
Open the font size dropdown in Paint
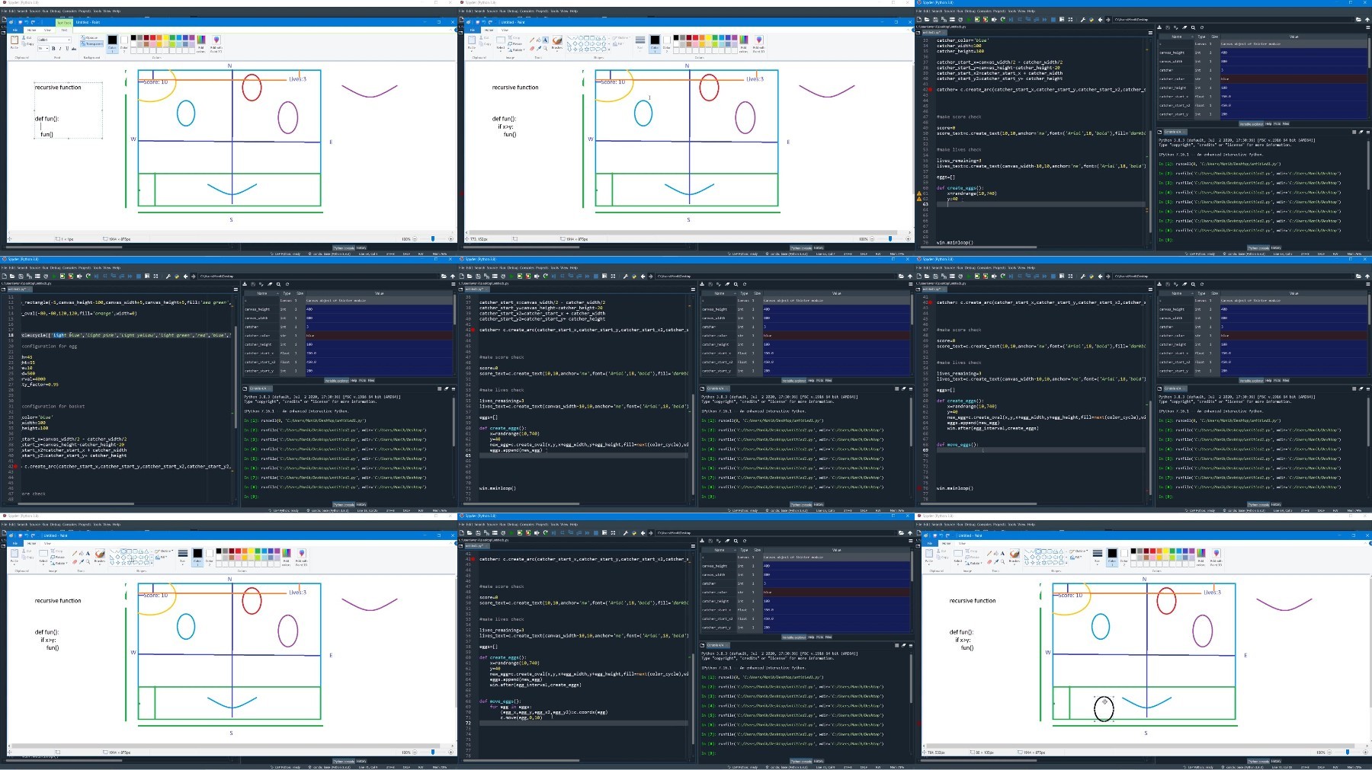coord(43,49)
